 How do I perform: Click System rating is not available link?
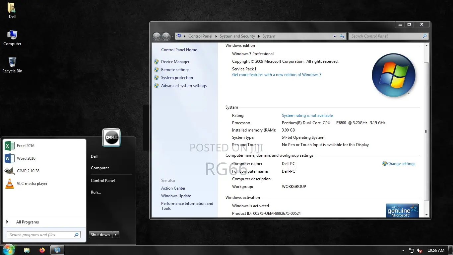tap(307, 116)
